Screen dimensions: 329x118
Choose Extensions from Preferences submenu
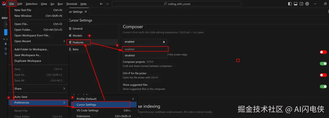point(104,116)
